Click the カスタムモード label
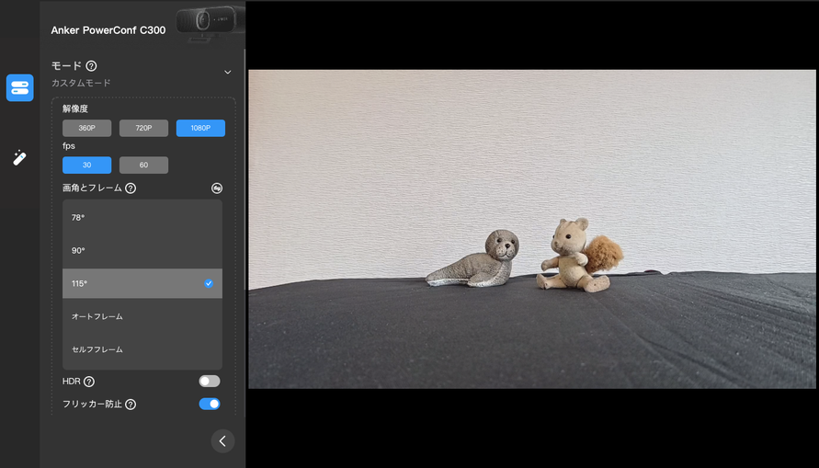Viewport: 819px width, 468px height. [x=81, y=83]
